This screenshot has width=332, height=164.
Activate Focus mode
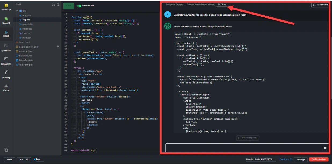(x=6, y=88)
